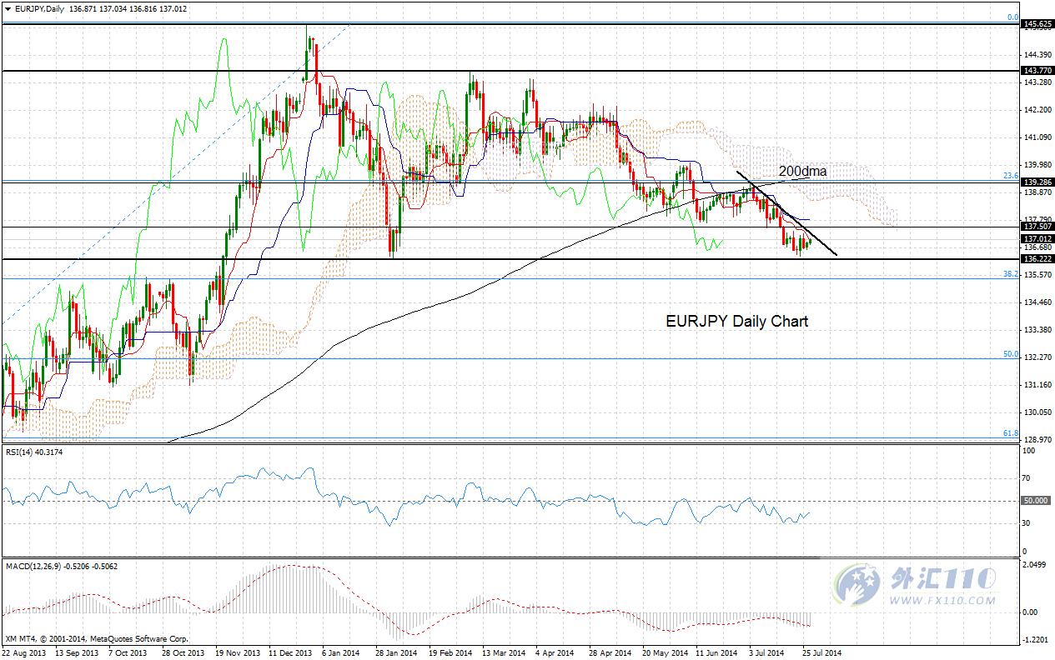The height and width of the screenshot is (660, 1055).
Task: Select the 38.2 Fibonacci level label
Action: click(1011, 273)
